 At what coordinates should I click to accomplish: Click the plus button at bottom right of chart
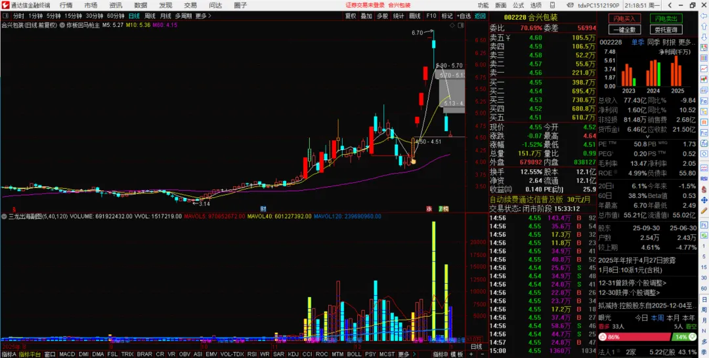470,354
